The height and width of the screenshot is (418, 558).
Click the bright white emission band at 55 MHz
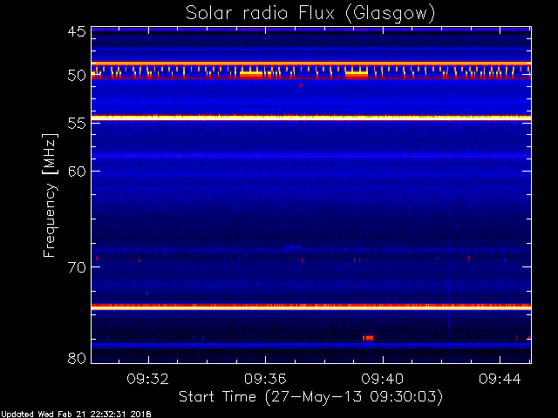pos(311,118)
